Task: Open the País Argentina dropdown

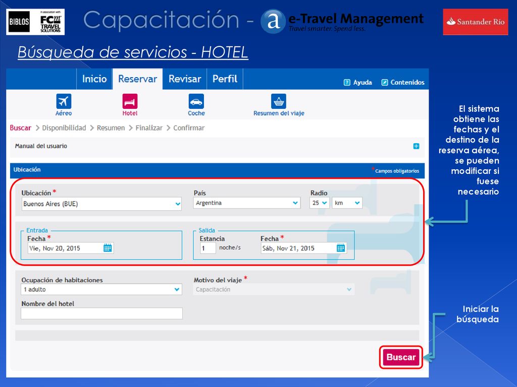Action: pyautogui.click(x=247, y=203)
